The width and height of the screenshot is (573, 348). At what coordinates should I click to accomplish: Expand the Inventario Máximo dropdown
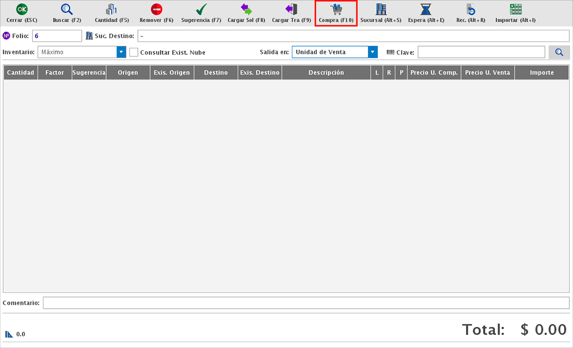121,52
